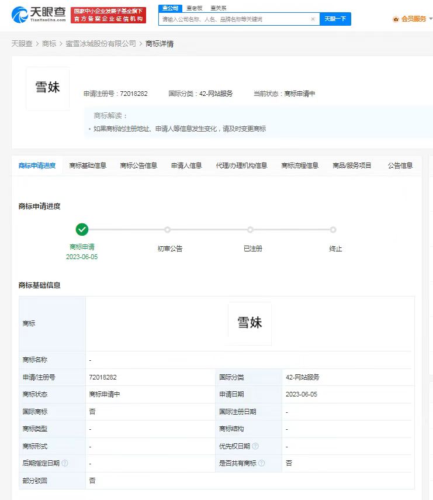Switch to the 商标公告信息 tab
The image size is (433, 500).
(x=138, y=165)
